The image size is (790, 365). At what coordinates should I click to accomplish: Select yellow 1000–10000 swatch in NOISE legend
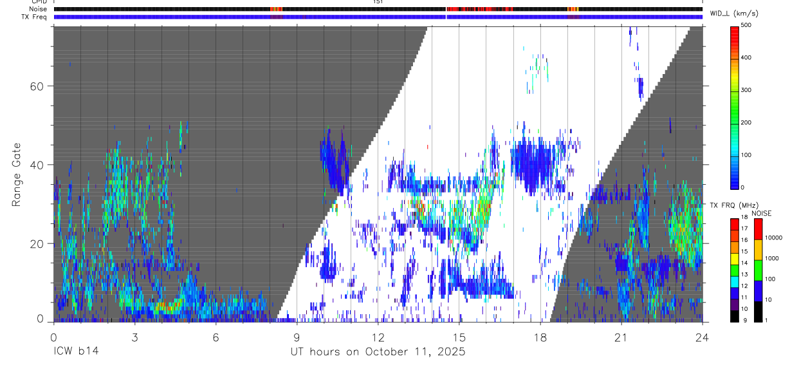(758, 249)
